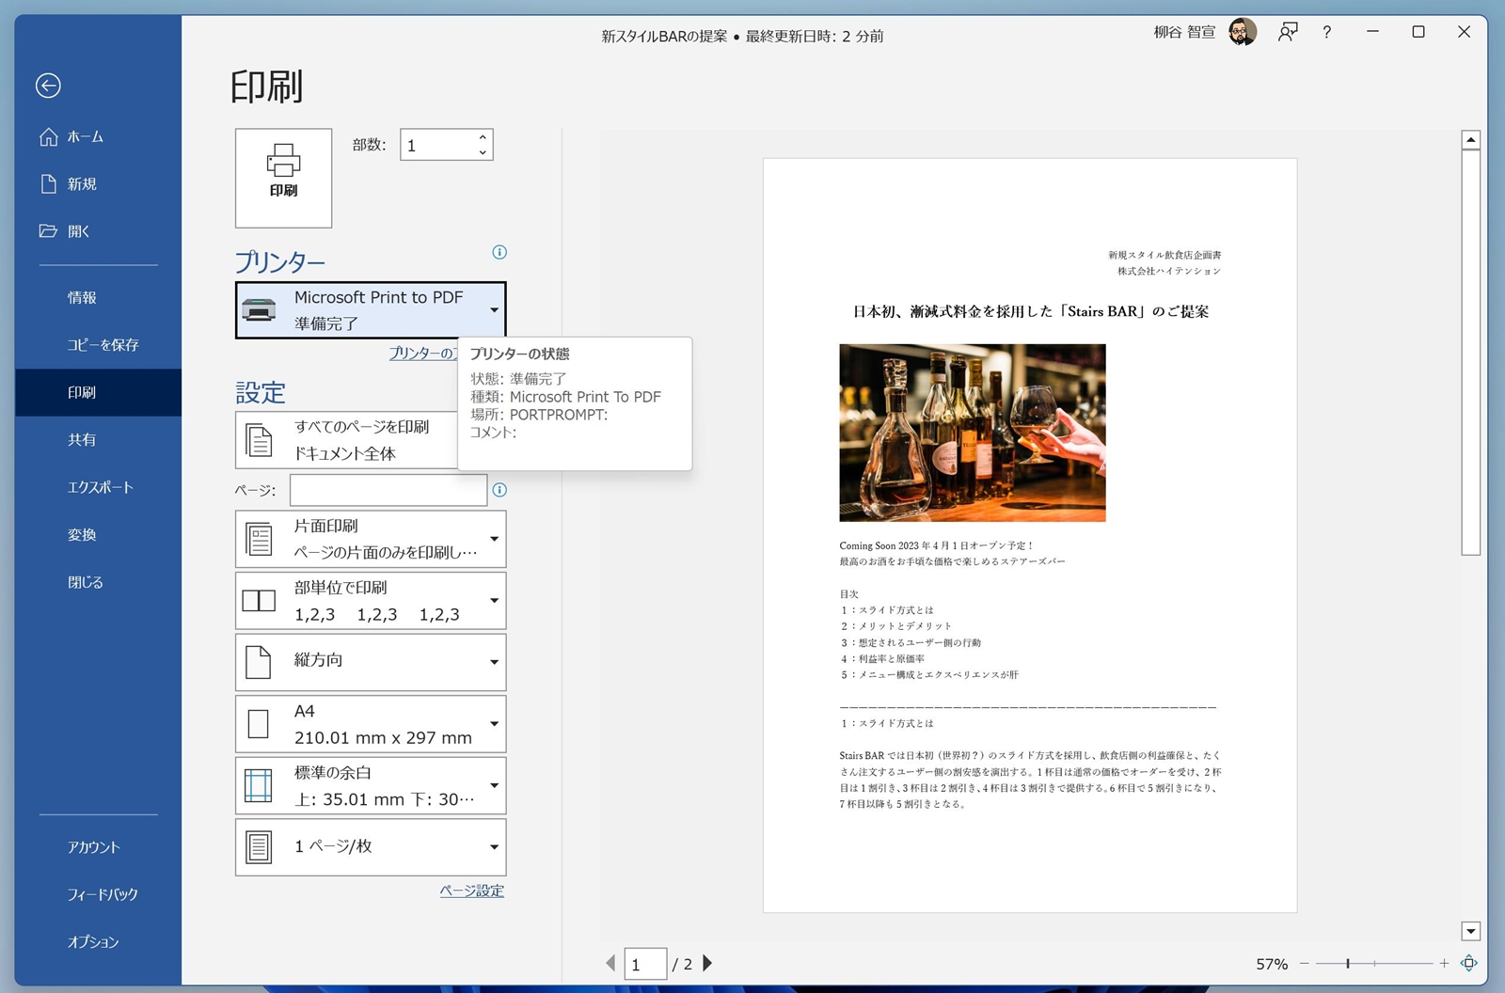This screenshot has height=993, width=1505.
Task: Open the ホーム item in the sidebar
Action: (83, 136)
